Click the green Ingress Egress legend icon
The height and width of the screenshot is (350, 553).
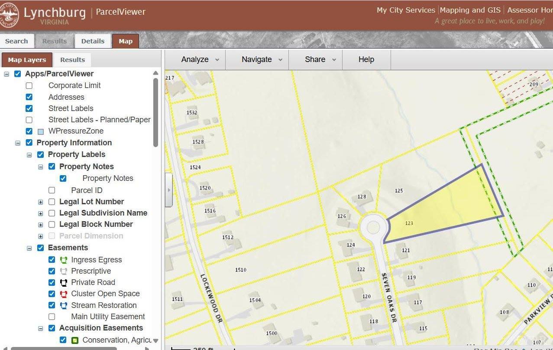64,260
